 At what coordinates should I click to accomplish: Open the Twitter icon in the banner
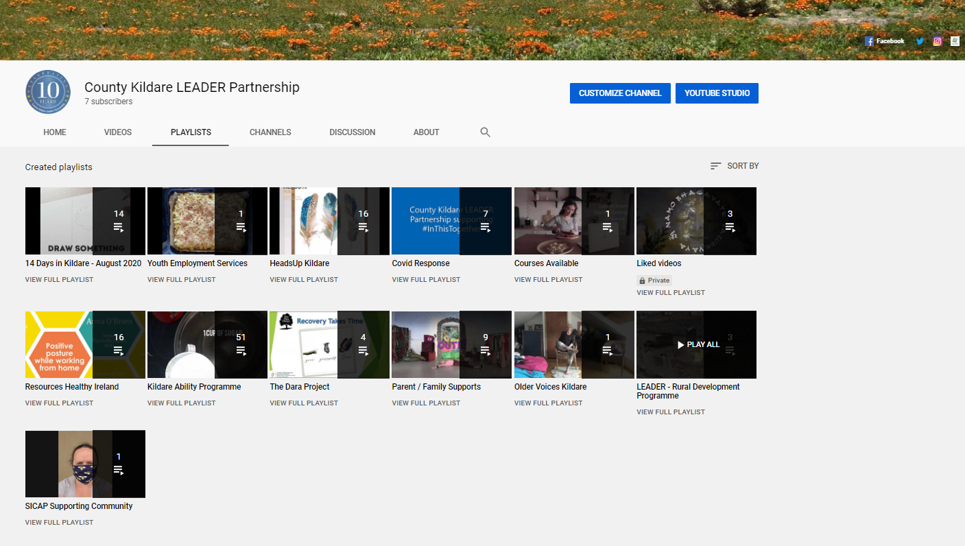click(x=920, y=41)
